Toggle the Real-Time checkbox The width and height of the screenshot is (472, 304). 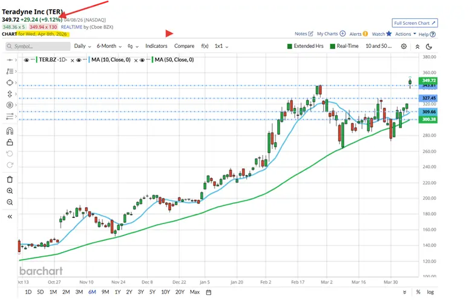[x=333, y=46]
